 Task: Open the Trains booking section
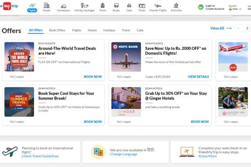click(102, 7)
